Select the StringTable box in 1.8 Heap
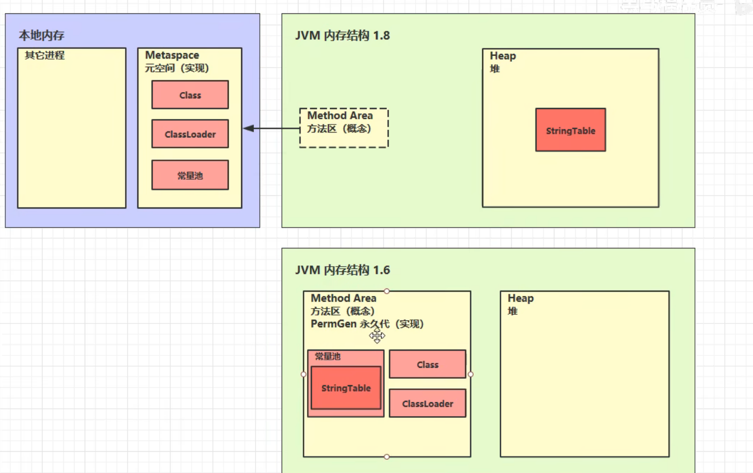753x473 pixels. point(570,130)
